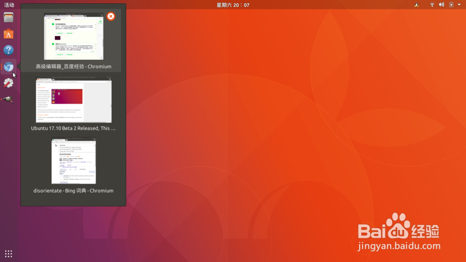Open the Files manager dock icon
Screen dimensions: 466x262
pyautogui.click(x=8, y=18)
